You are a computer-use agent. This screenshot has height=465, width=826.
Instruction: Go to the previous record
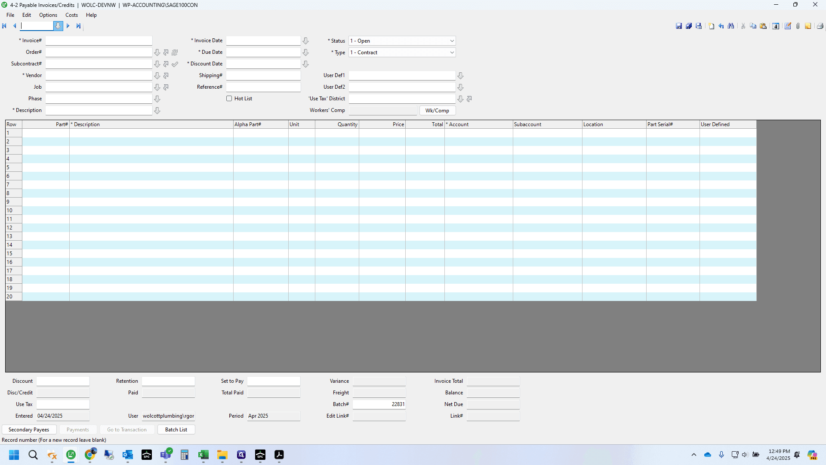pyautogui.click(x=15, y=26)
